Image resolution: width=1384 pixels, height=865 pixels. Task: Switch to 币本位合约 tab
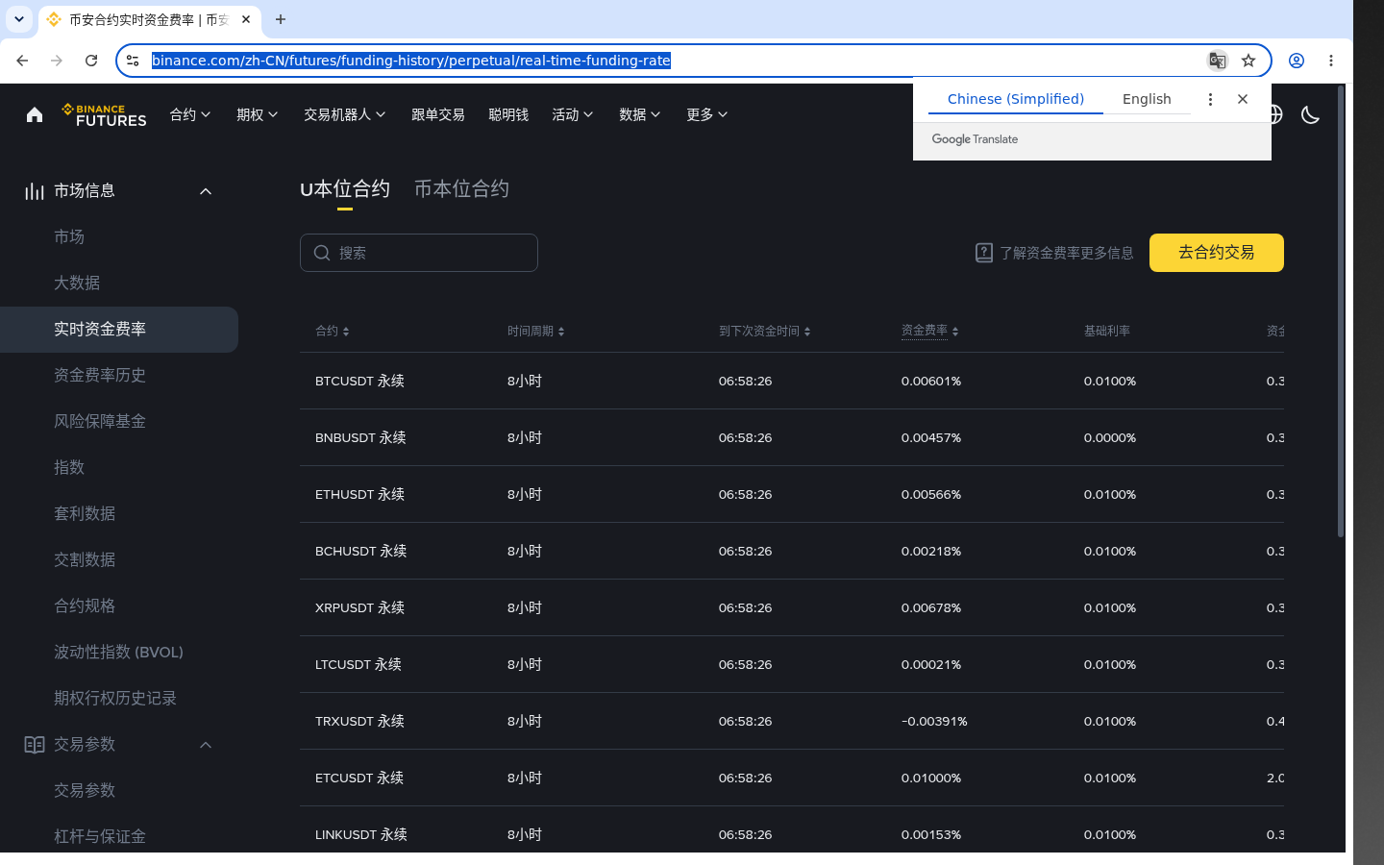461,189
